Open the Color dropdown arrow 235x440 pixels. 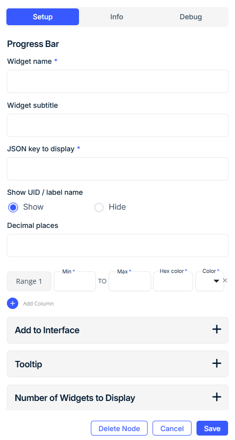click(x=216, y=281)
